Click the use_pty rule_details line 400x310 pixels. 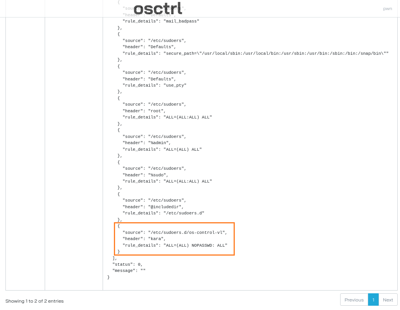pyautogui.click(x=154, y=85)
